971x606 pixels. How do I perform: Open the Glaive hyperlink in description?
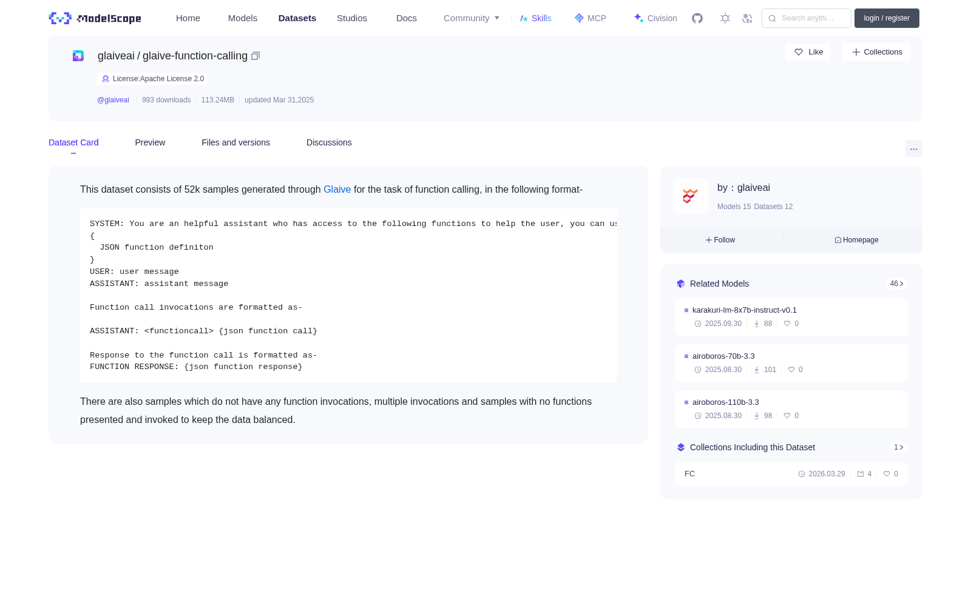(337, 190)
